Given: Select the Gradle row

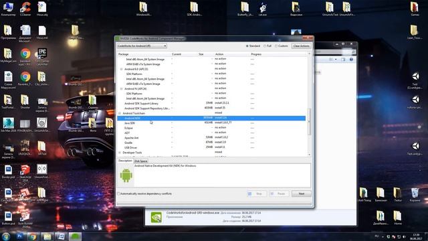Looking at the screenshot, I should pos(211,143).
